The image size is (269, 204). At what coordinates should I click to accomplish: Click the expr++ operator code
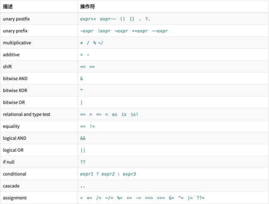tap(88, 19)
